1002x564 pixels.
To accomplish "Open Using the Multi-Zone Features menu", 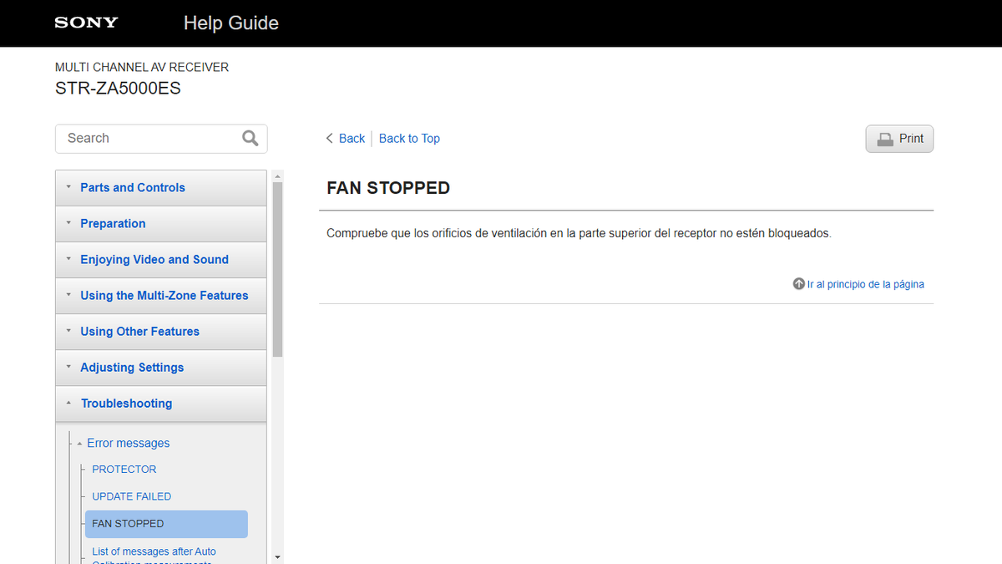I will point(161,296).
